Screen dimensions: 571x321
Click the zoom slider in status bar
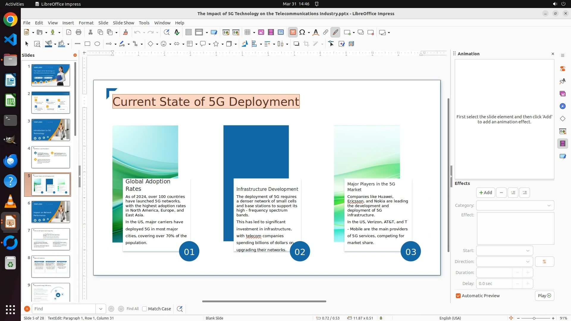coord(534,318)
